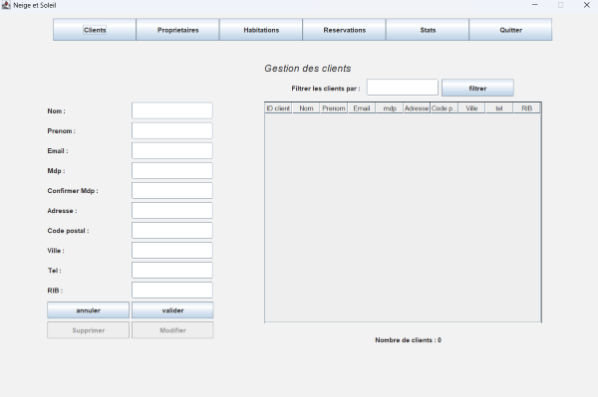This screenshot has width=598, height=397.
Task: Select the Adresse table column header
Action: pos(417,108)
